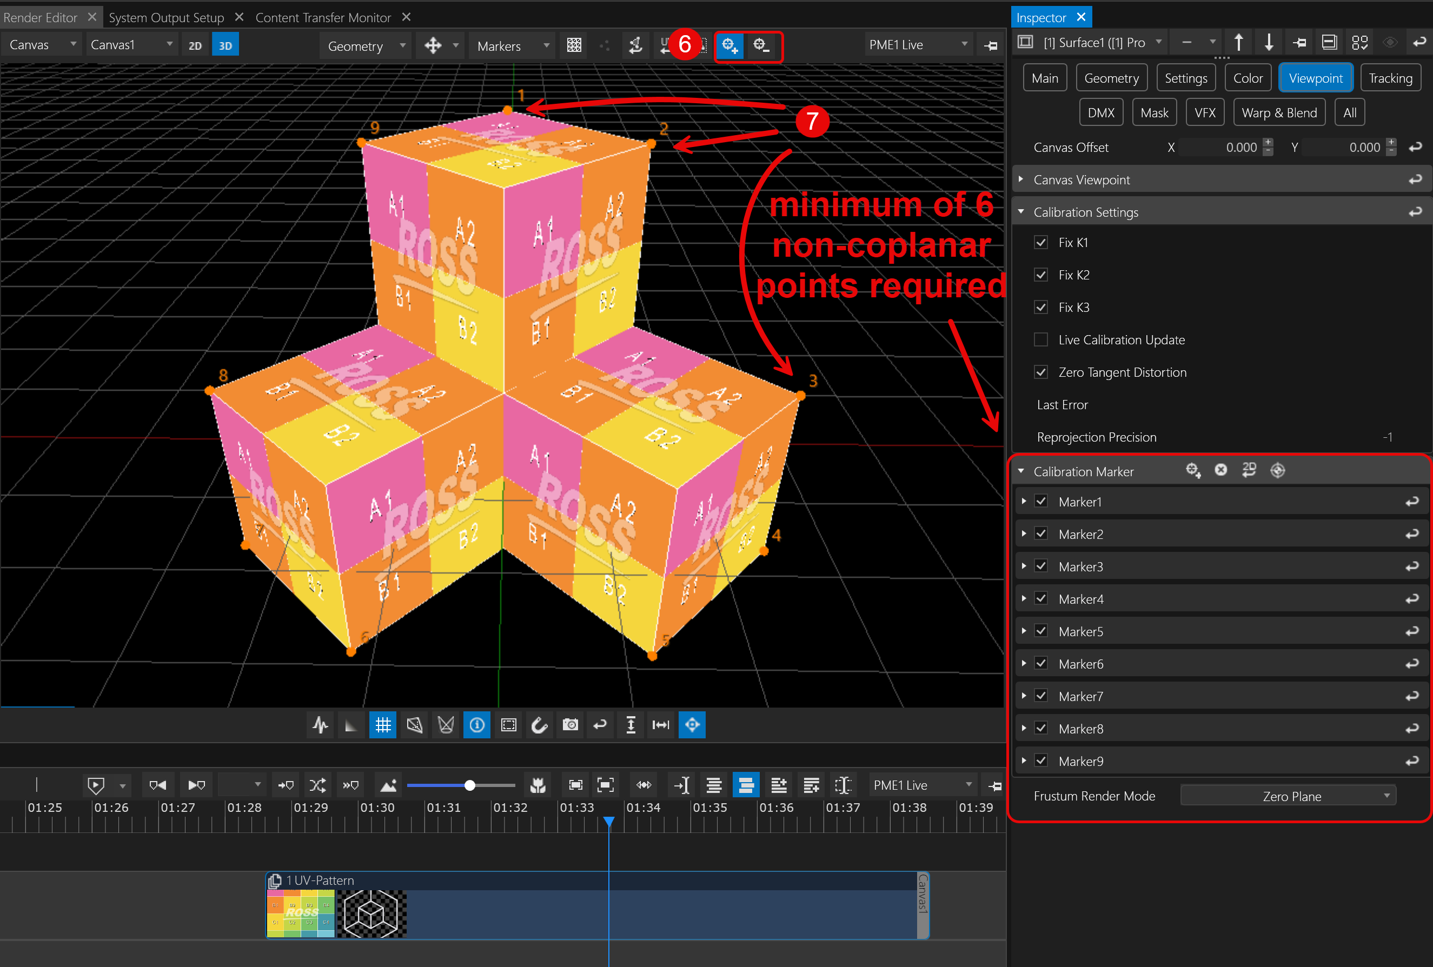The height and width of the screenshot is (967, 1433).
Task: Click the Color button in the Inspector
Action: [1248, 78]
